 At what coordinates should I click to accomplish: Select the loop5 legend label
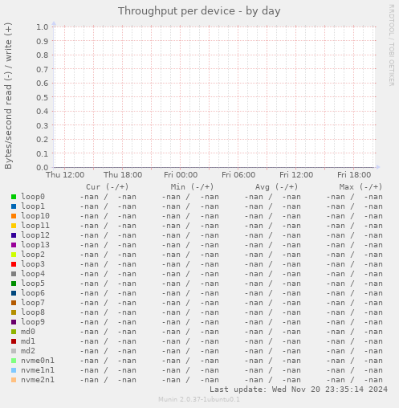(x=33, y=284)
